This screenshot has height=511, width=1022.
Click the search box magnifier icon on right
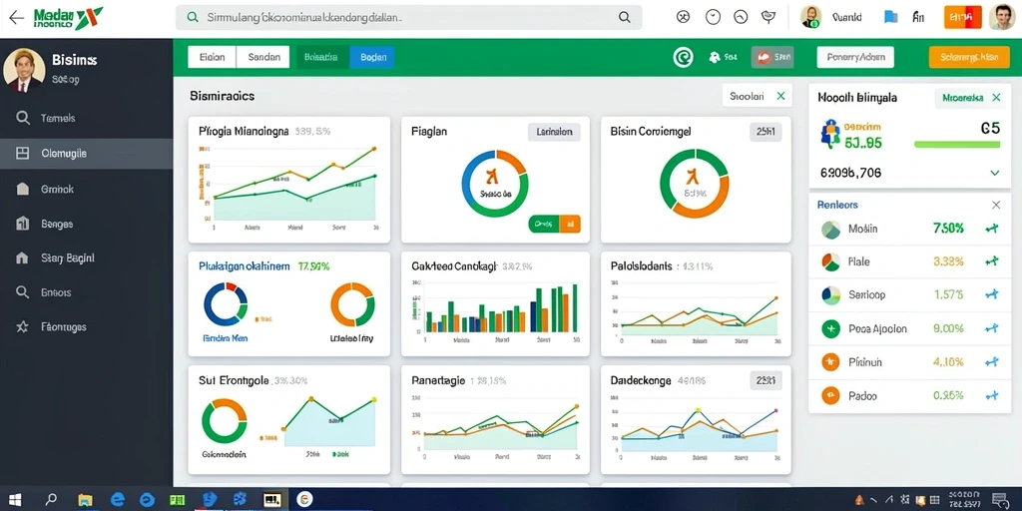point(624,18)
